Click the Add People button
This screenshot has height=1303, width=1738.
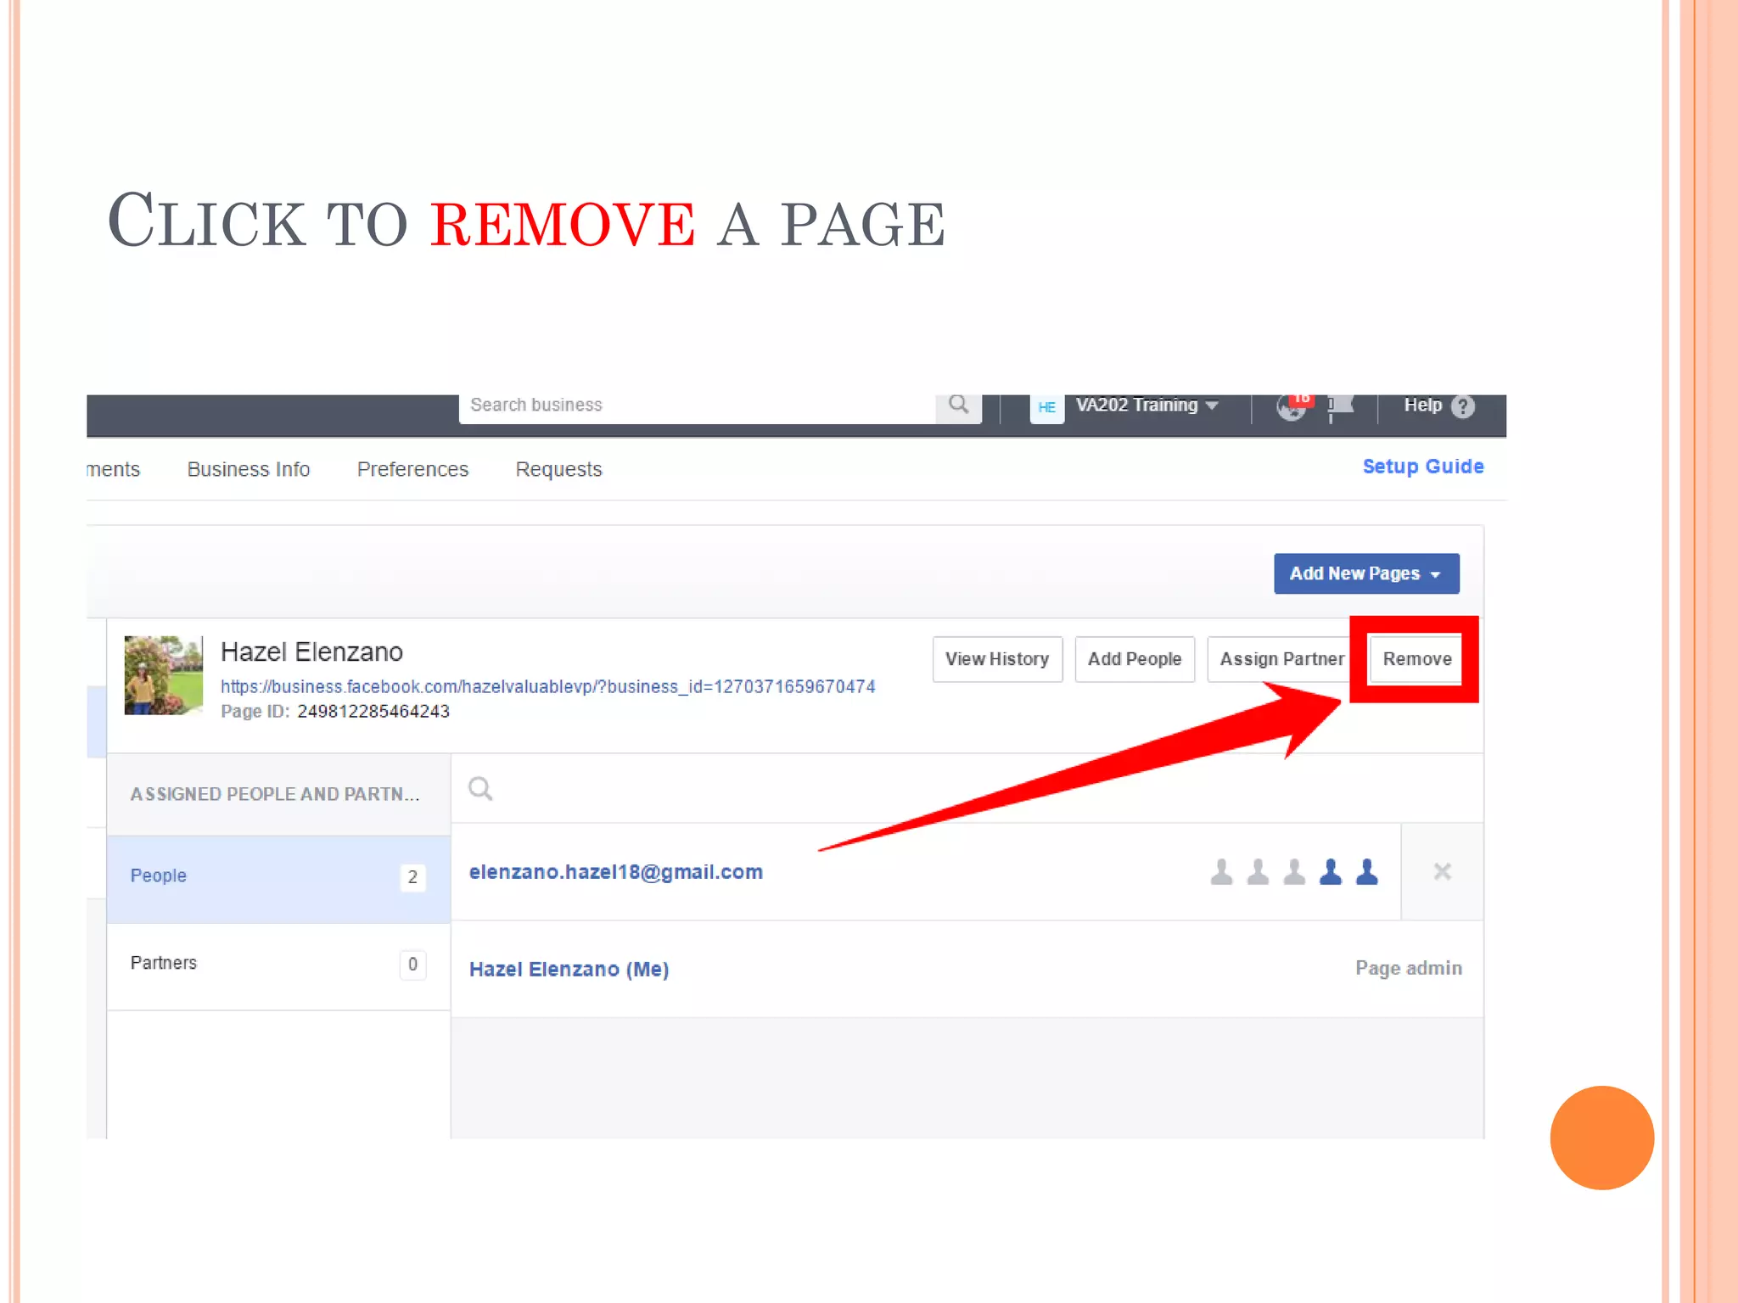tap(1135, 659)
